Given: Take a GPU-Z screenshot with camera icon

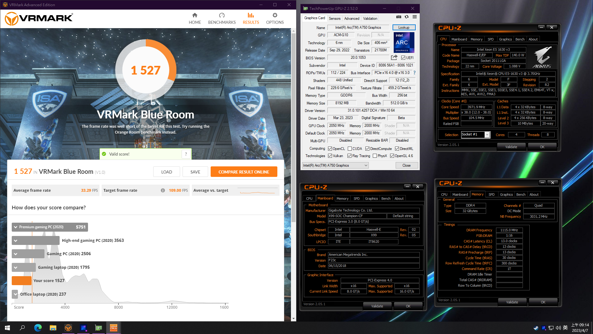Looking at the screenshot, I should click(x=399, y=17).
